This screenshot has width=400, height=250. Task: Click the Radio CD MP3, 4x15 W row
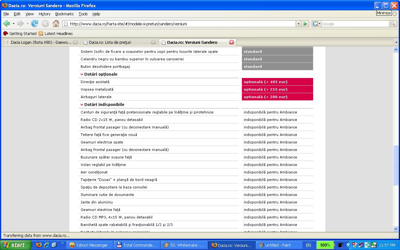[x=159, y=217]
